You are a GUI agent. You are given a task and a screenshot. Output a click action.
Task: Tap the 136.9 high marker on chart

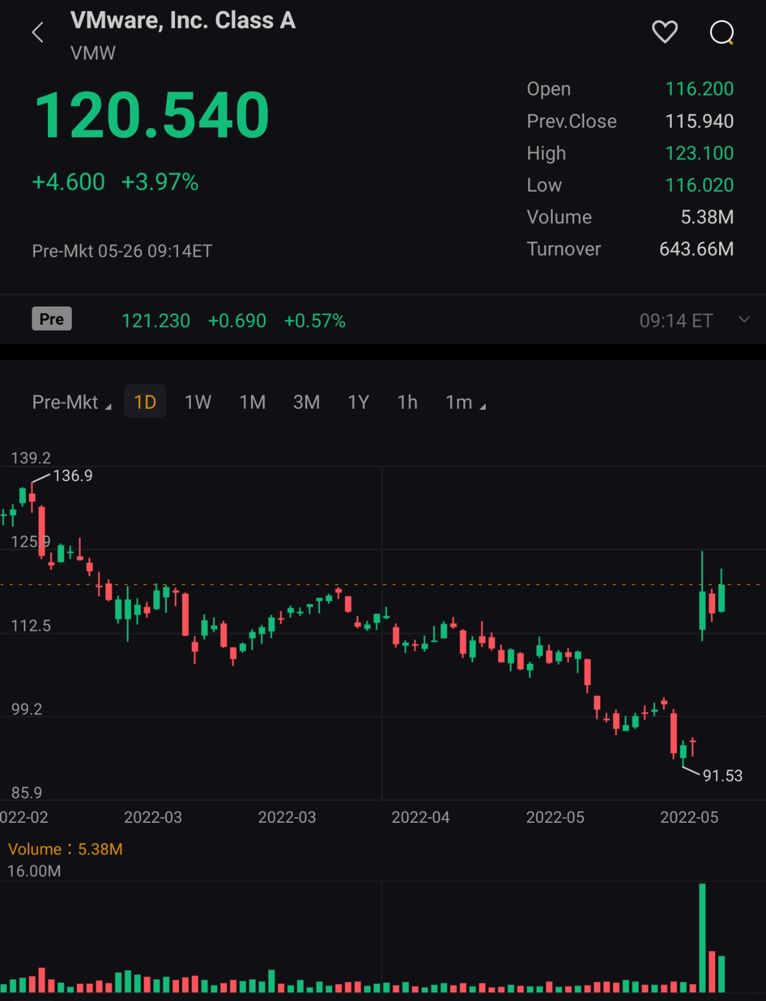[x=72, y=476]
